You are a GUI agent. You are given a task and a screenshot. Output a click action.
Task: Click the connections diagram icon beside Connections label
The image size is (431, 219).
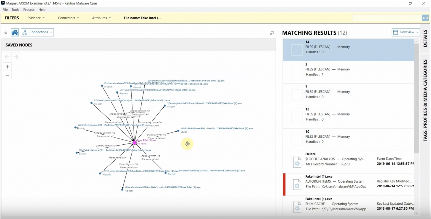coord(25,32)
